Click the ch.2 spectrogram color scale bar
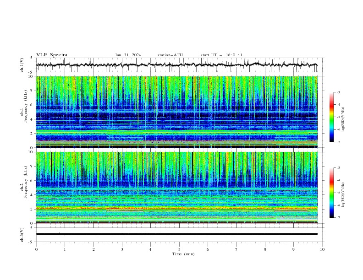Image resolution: width=363 pixels, height=280 pixels. click(332, 193)
